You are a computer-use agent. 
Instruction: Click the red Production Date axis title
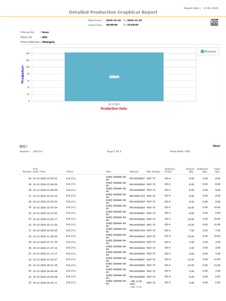pyautogui.click(x=114, y=108)
